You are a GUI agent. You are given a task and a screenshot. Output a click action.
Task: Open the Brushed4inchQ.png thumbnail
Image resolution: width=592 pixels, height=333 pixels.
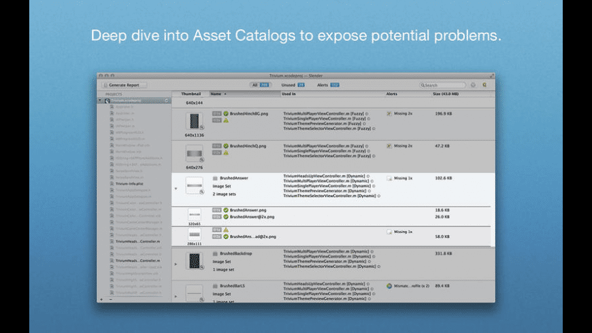[x=195, y=154]
